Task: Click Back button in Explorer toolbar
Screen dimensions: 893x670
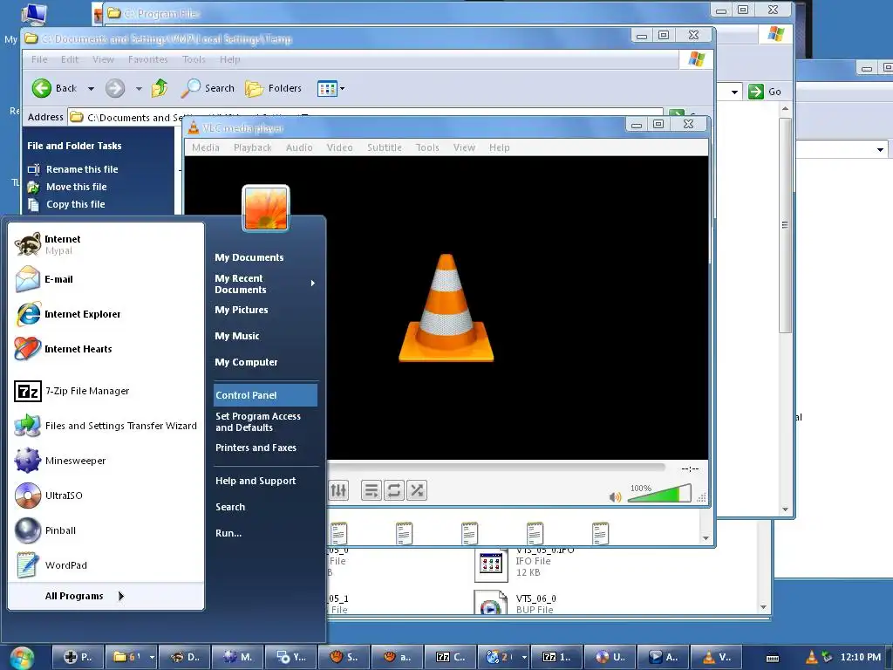Action: 55,88
